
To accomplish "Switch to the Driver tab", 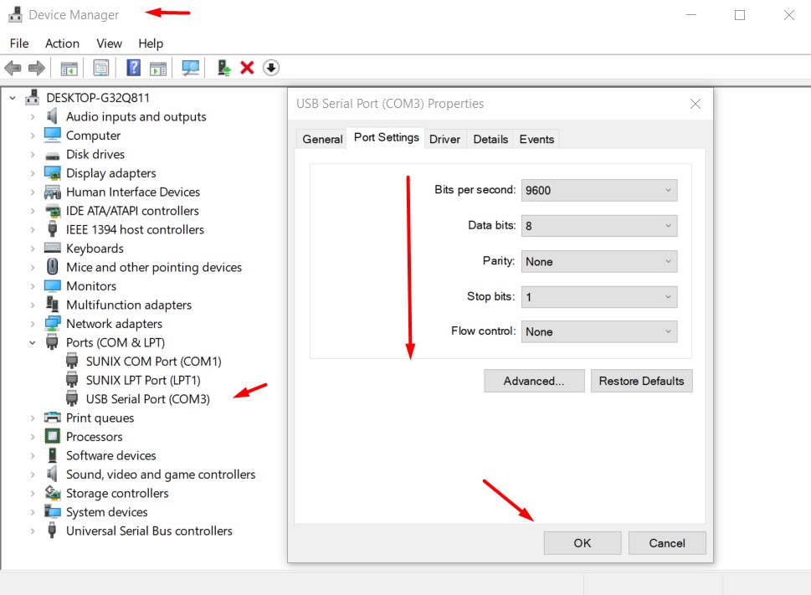I will tap(444, 139).
